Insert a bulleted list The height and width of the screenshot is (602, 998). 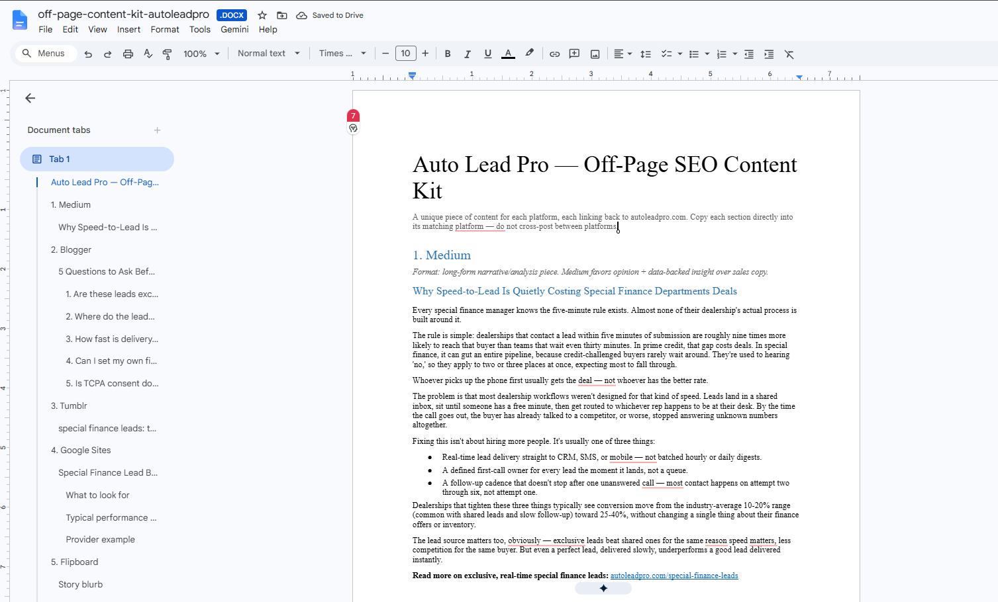(694, 54)
